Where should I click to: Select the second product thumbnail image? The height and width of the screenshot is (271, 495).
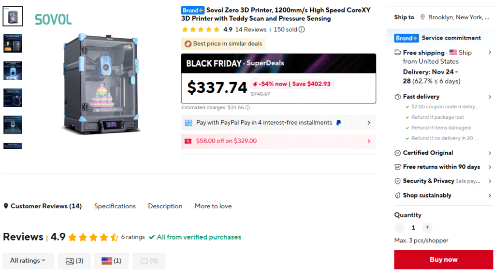pyautogui.click(x=13, y=43)
